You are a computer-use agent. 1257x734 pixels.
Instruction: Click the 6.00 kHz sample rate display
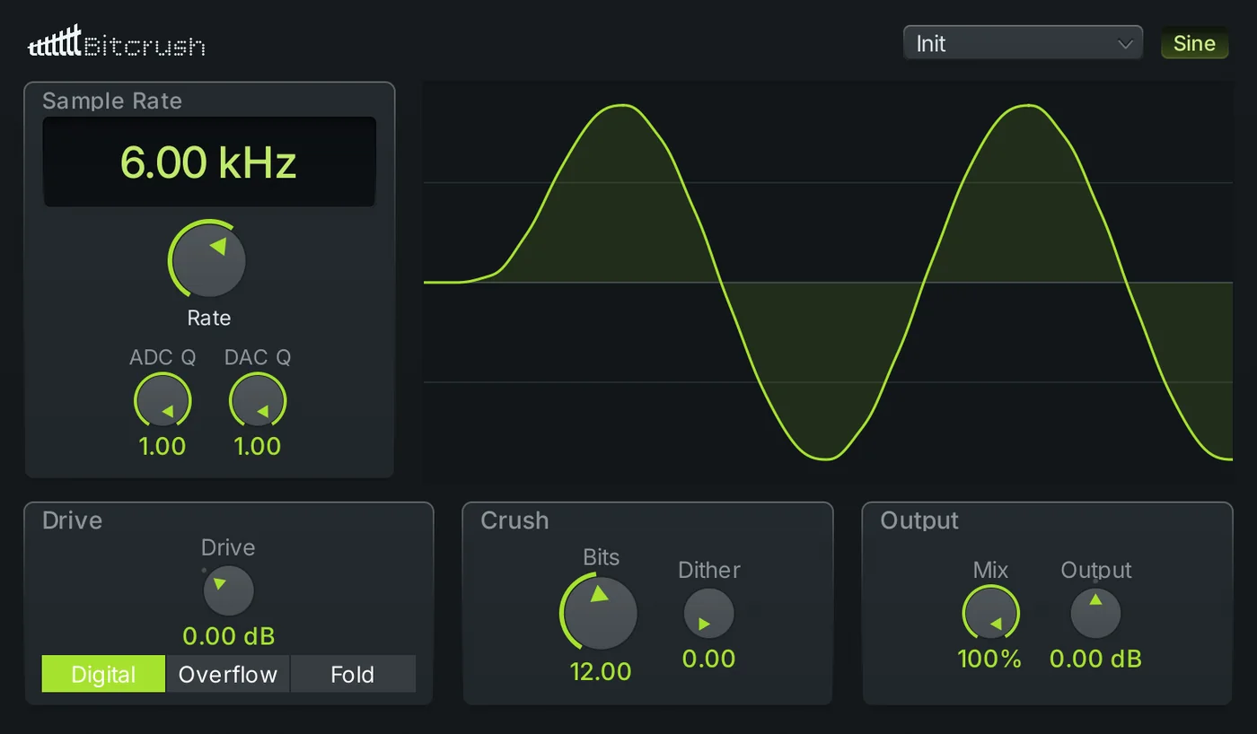point(209,162)
